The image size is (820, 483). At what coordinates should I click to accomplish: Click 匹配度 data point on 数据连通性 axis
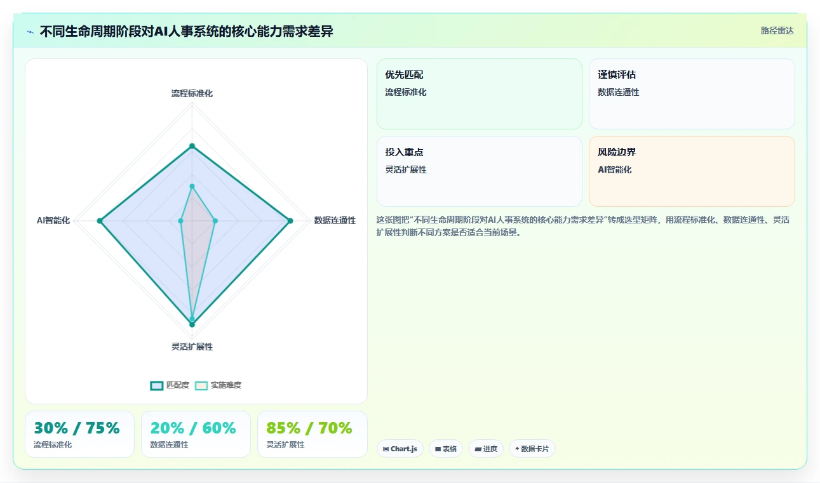290,221
